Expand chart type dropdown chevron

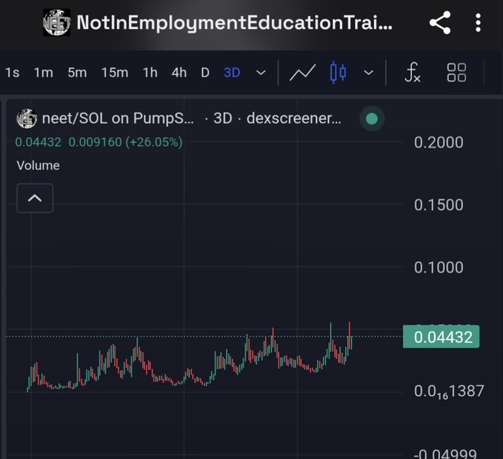click(x=369, y=73)
